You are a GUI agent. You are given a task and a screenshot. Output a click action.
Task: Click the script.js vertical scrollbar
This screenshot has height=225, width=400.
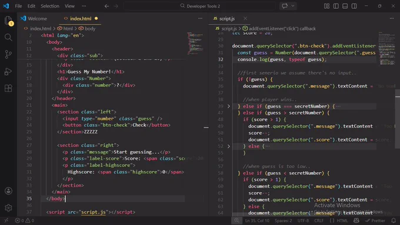pyautogui.click(x=398, y=119)
